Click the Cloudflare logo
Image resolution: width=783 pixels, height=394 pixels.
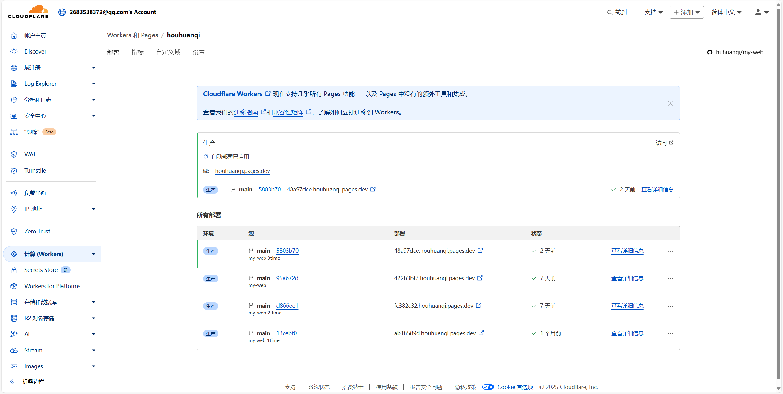pos(28,12)
